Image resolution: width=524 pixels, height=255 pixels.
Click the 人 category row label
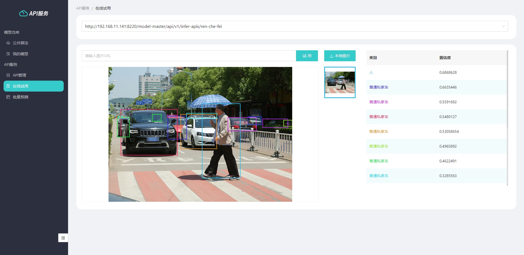pyautogui.click(x=371, y=72)
